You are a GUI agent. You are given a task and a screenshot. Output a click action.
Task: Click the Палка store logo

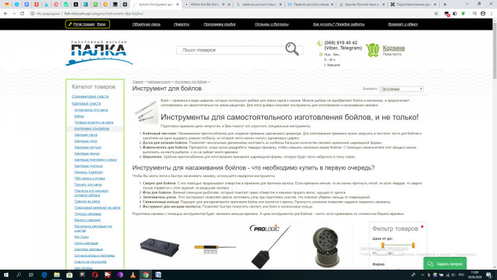[x=99, y=53]
